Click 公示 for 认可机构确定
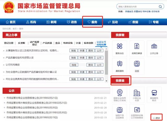167x121 pixels. (99, 65)
